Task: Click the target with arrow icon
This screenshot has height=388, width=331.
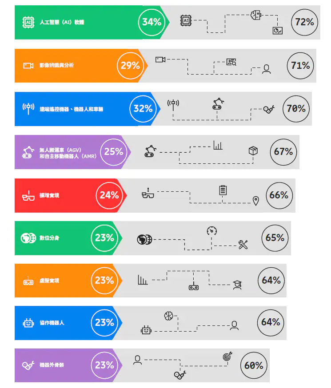Action: (x=227, y=356)
